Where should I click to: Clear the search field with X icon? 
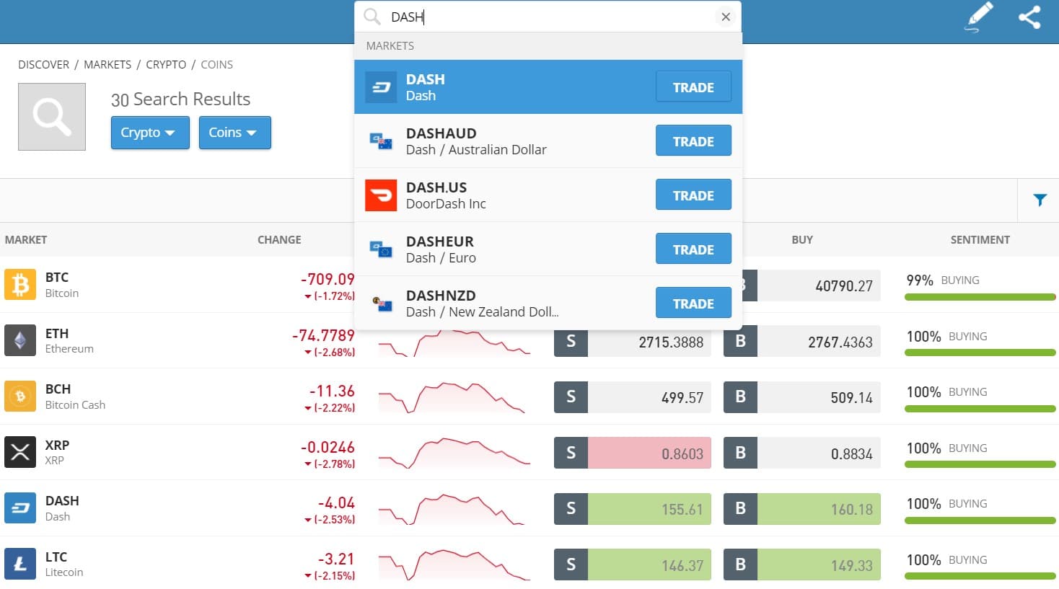click(726, 17)
